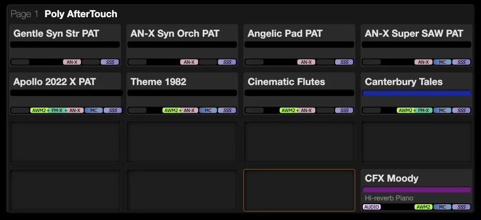Screen dimensions: 481x220
Task: Click the SSS badge on Angelic Pad PAT
Action: click(344, 62)
